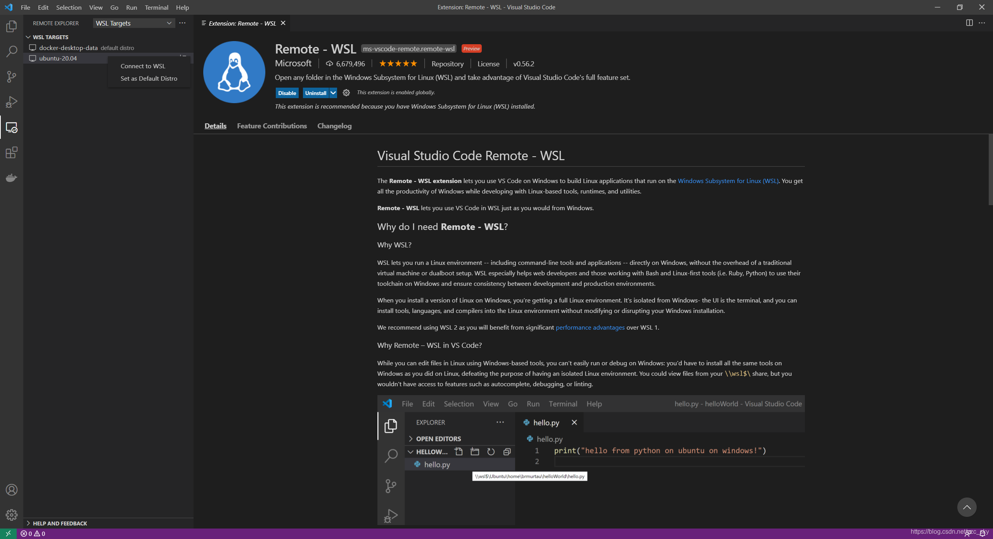Switch to the Details tab

click(215, 126)
